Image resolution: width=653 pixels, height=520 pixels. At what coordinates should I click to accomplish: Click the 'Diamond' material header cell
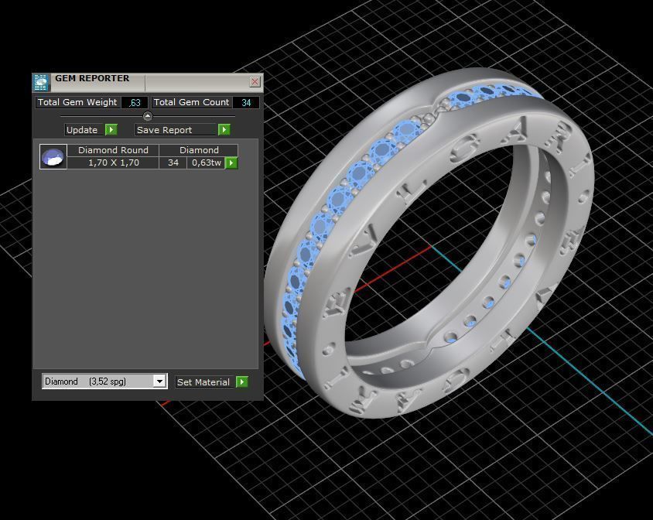click(199, 150)
